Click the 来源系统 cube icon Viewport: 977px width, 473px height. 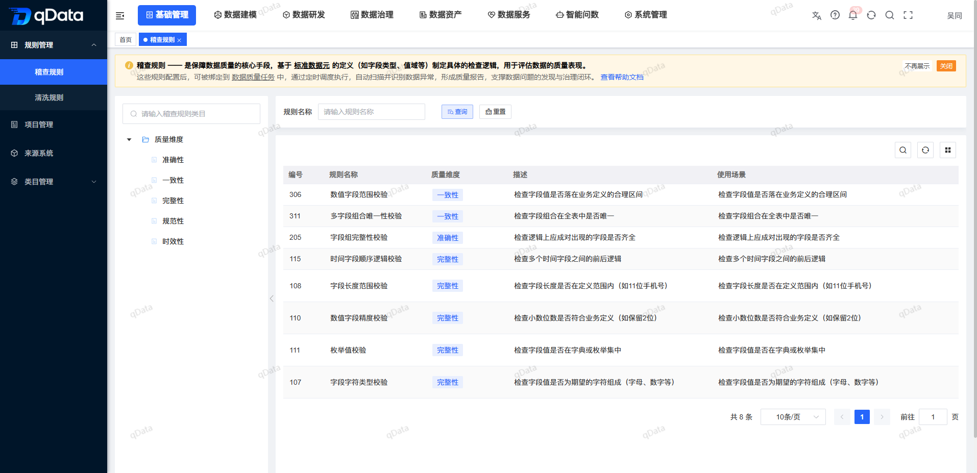coord(14,153)
